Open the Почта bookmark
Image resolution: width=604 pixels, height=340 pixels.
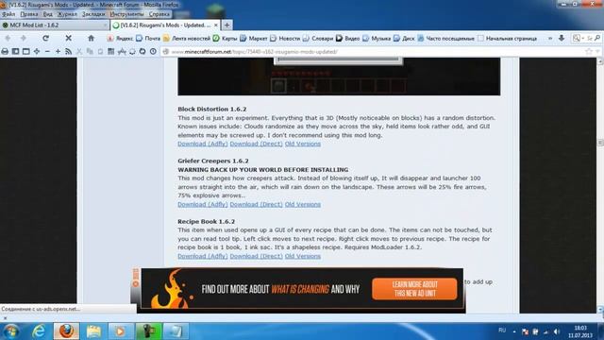tap(148, 39)
